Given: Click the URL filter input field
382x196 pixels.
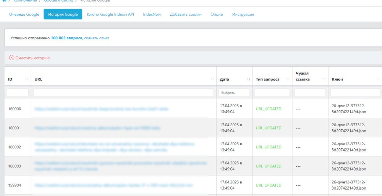Looking at the screenshot, I should point(123,93).
